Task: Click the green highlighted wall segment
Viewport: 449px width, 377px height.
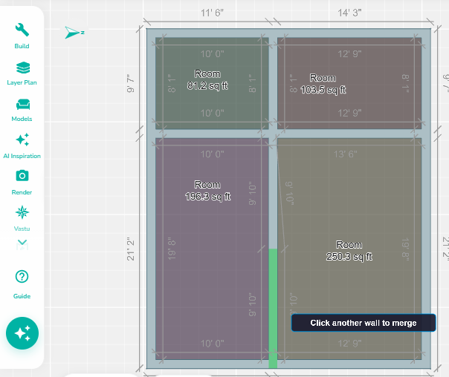Action: coord(273,308)
